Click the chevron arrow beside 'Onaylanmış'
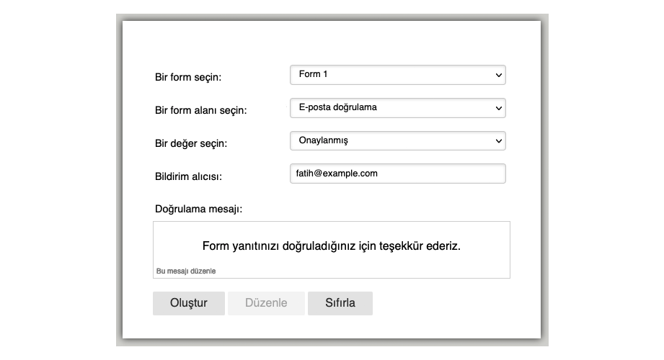This screenshot has width=664, height=360. click(498, 141)
